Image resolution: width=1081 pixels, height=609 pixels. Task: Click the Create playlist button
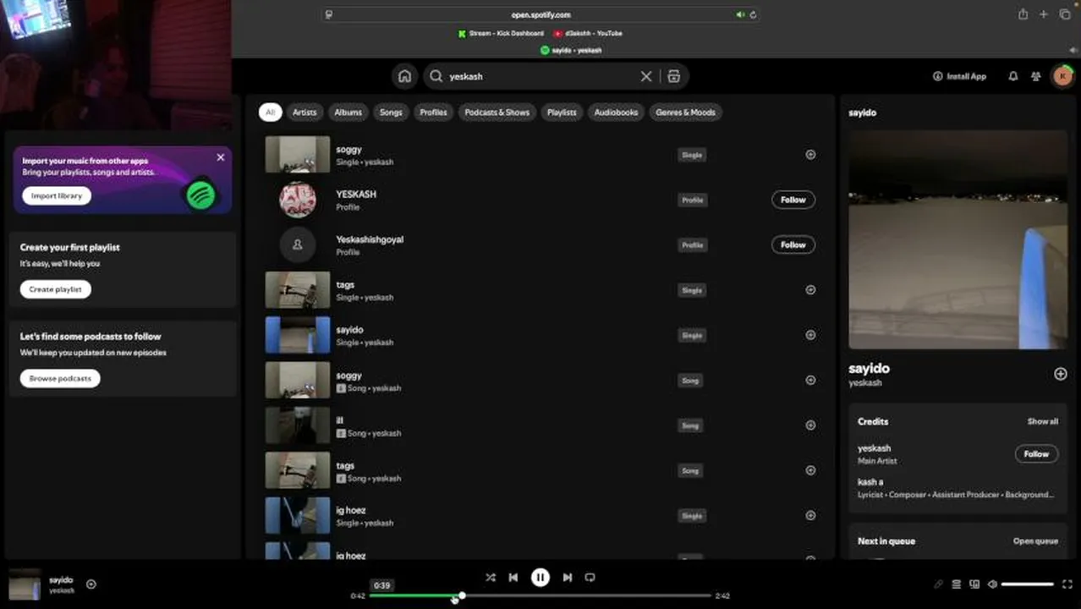(x=56, y=289)
